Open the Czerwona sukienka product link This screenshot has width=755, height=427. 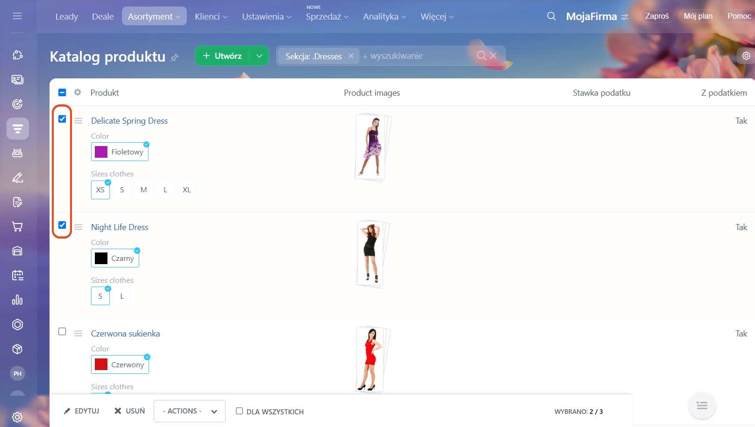[x=125, y=334]
